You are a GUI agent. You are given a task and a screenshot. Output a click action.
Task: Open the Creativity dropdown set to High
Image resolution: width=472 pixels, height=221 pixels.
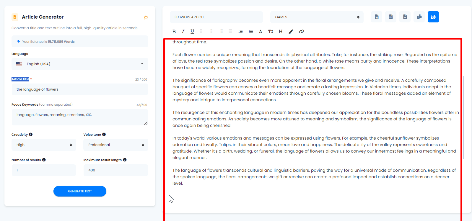[x=44, y=145]
